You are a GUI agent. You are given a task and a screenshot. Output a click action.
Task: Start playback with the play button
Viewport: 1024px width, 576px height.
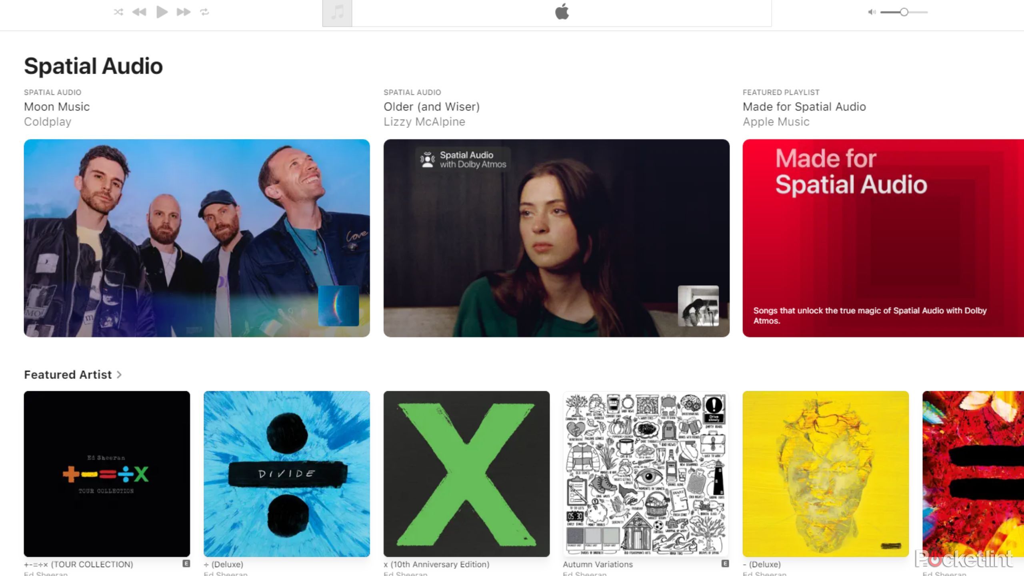(x=162, y=12)
